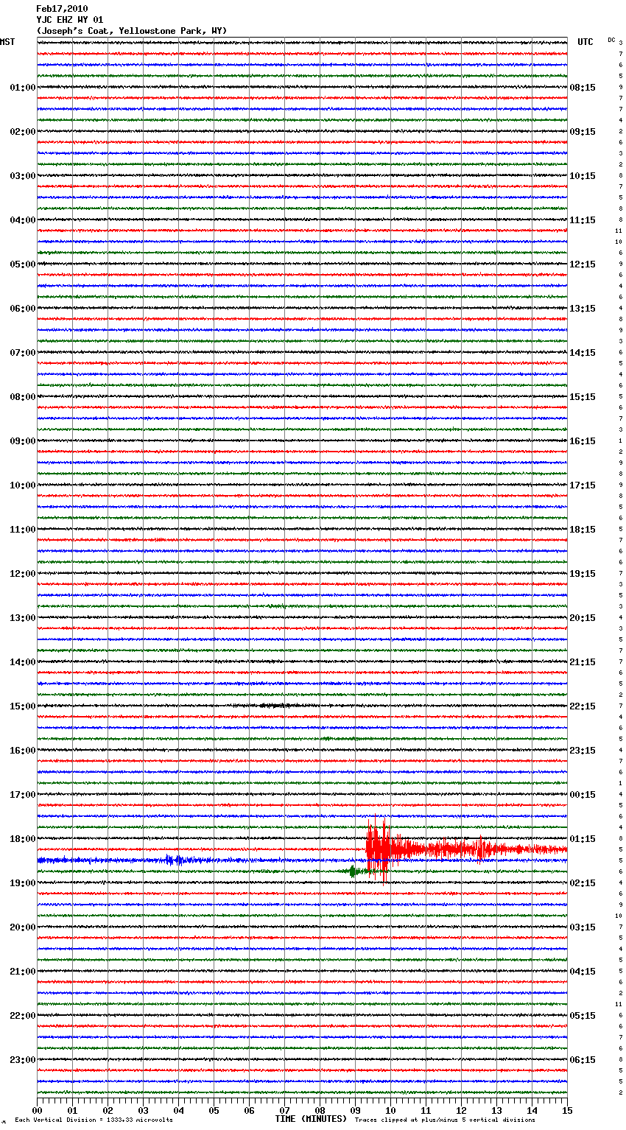Viewport: 626px width, 1130px height.
Task: Click the 06:00 MST time label
Action: point(22,309)
